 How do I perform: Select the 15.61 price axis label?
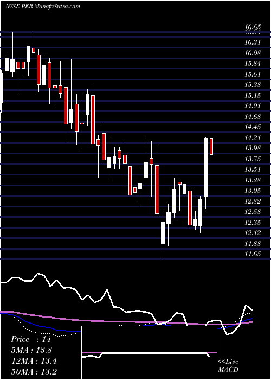(253, 74)
